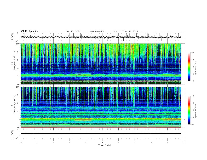This screenshot has height=160, width=207.
Task: Click the upper color bar "log(PSD)(V²/Hz)" label
Action: coord(196,68)
